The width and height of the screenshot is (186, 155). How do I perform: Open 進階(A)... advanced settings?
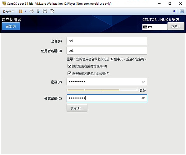tap(77, 108)
